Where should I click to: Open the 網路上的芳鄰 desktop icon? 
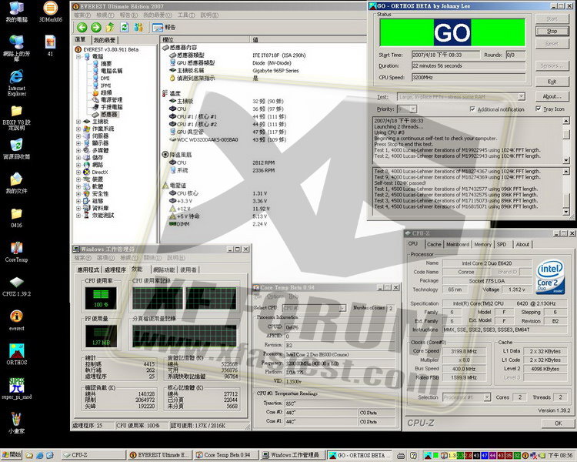click(17, 48)
